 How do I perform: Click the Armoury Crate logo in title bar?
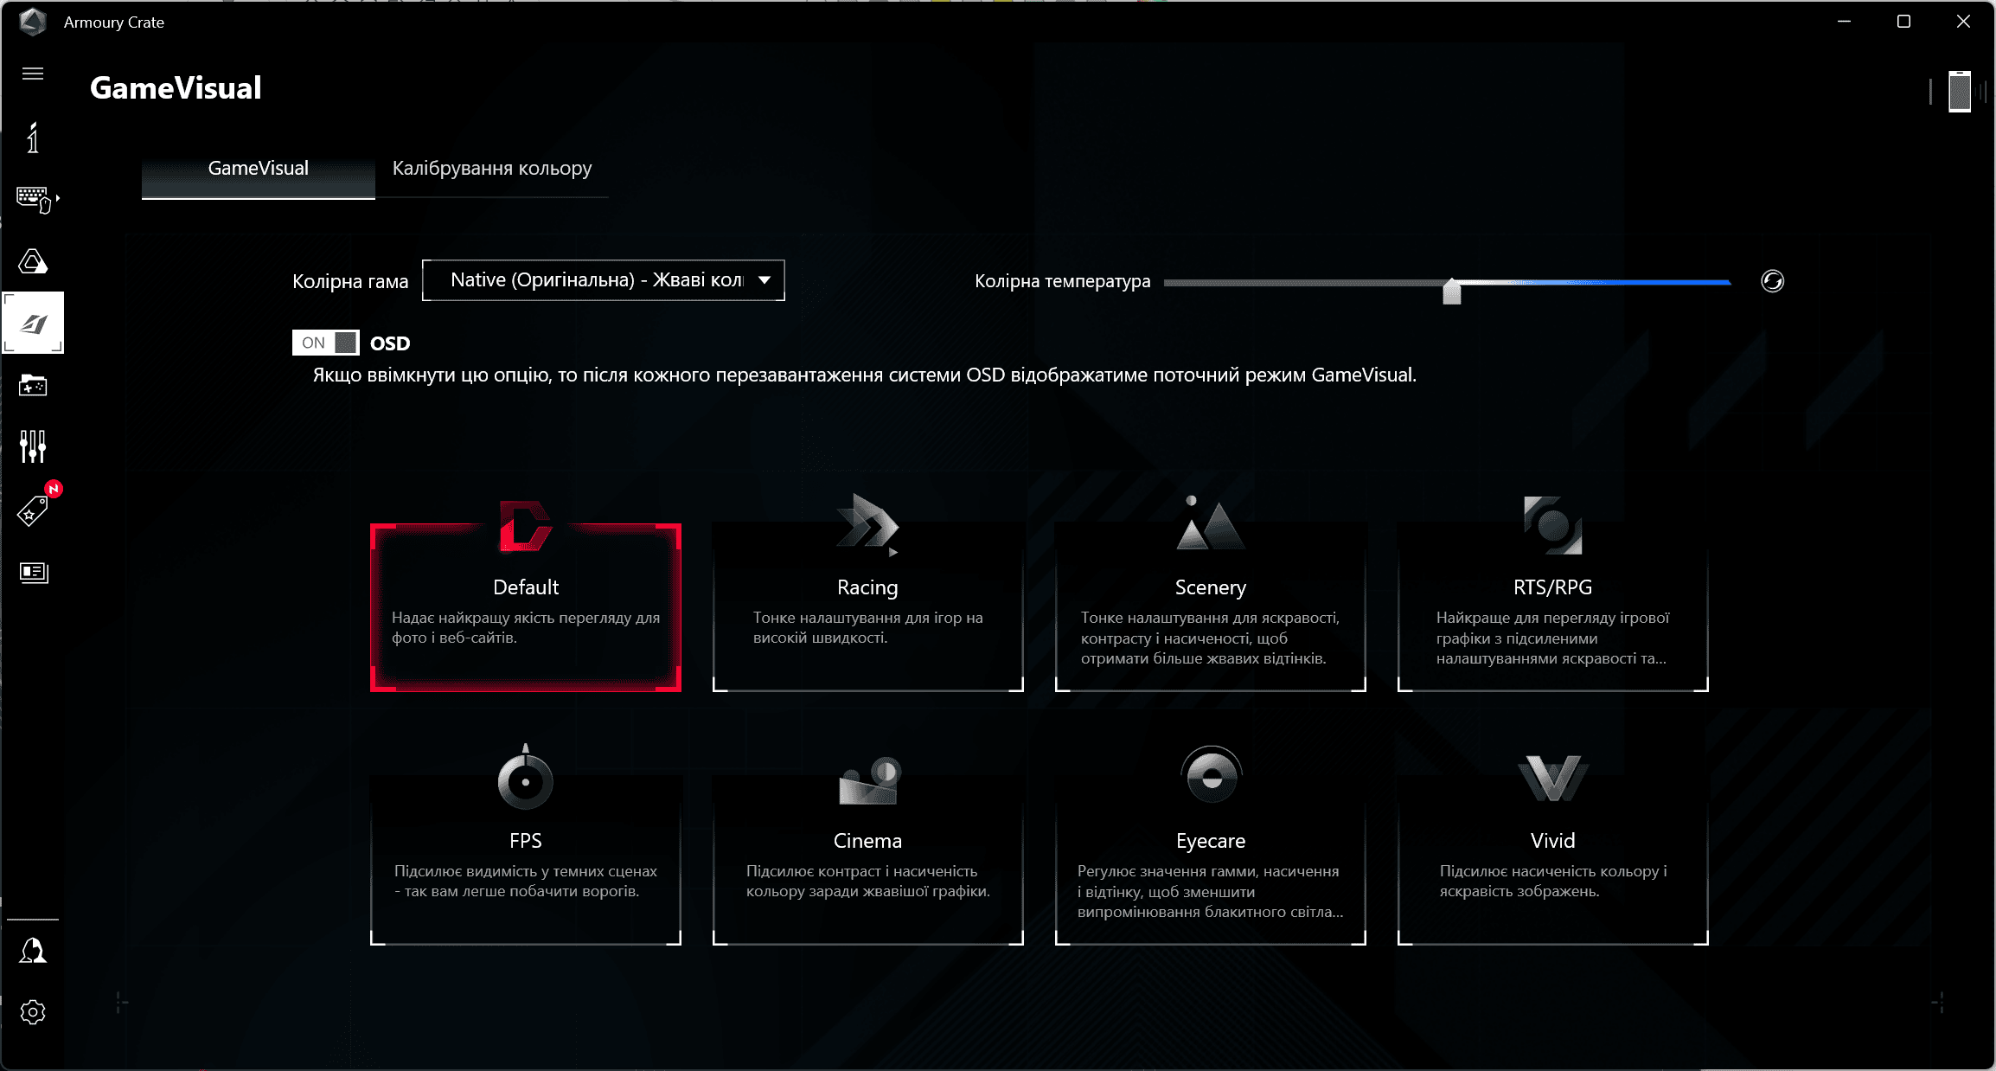point(33,22)
